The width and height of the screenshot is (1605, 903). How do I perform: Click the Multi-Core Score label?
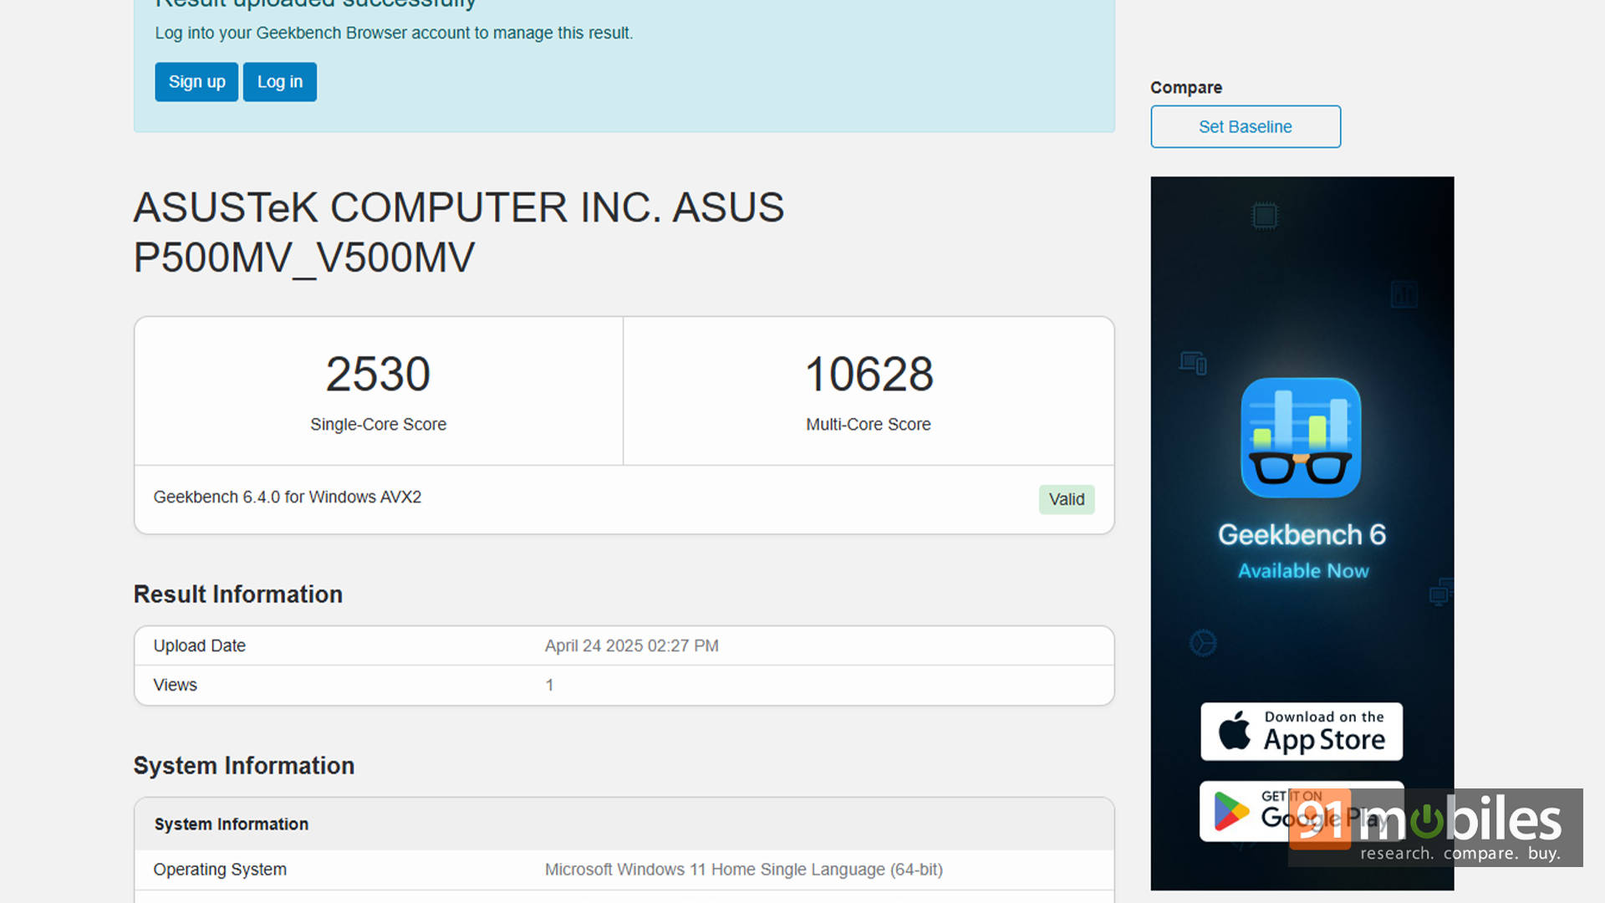tap(869, 424)
